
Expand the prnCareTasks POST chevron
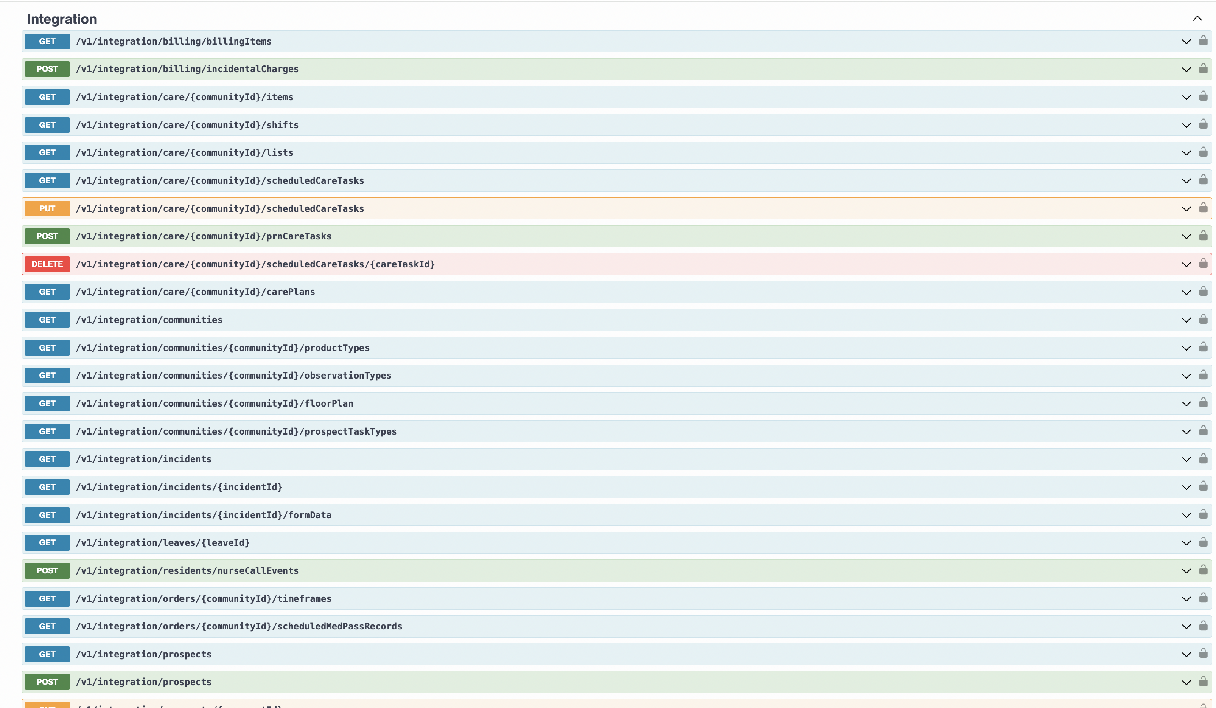tap(1186, 236)
